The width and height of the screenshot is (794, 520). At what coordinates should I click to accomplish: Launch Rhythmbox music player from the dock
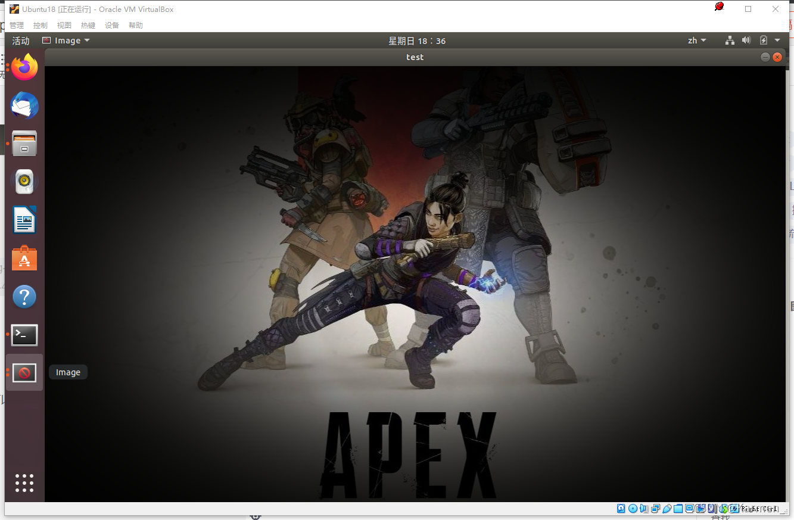coord(24,182)
